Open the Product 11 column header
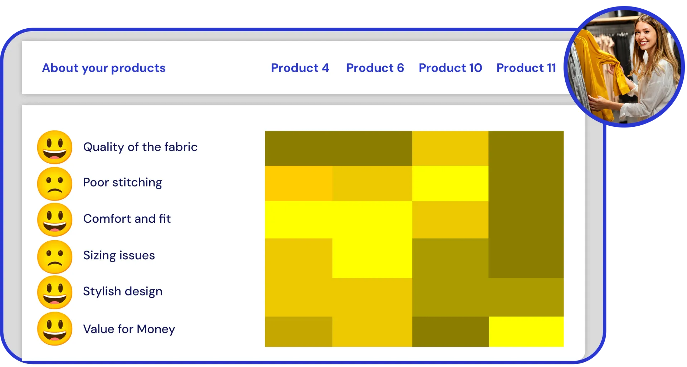 [526, 68]
